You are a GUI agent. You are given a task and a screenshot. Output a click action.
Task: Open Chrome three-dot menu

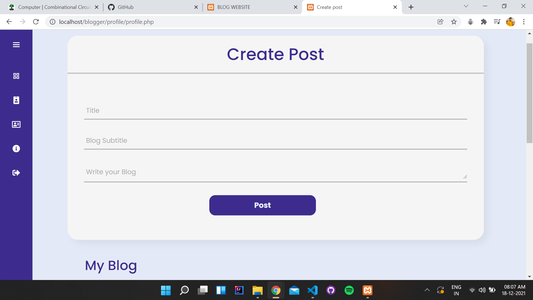(x=524, y=22)
